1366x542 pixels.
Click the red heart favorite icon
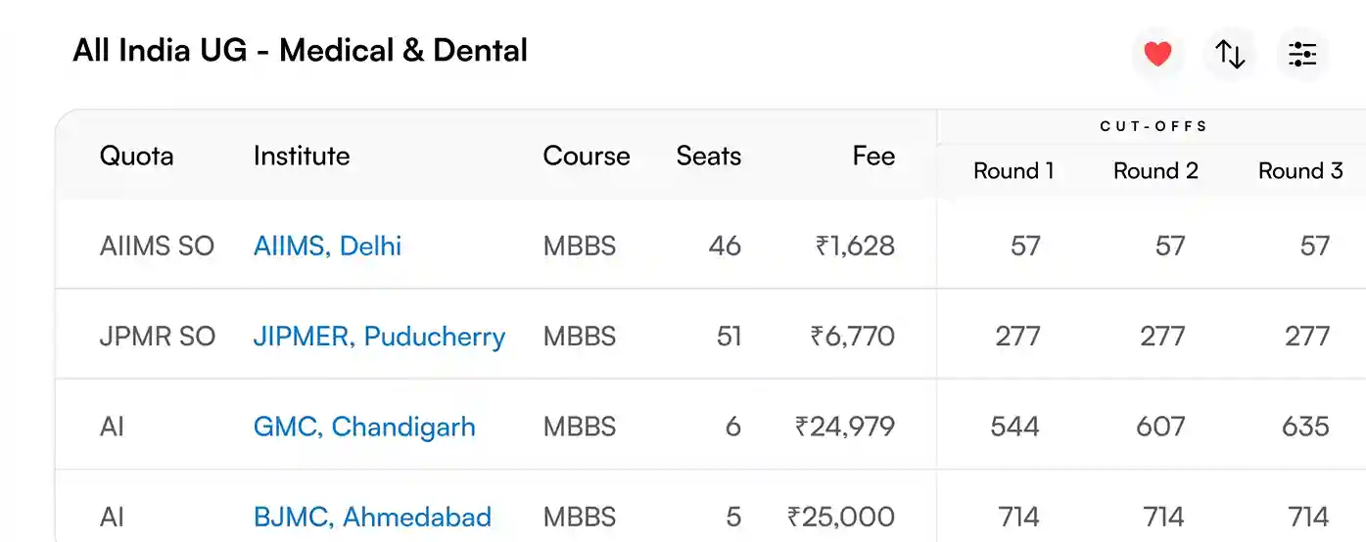1157,54
